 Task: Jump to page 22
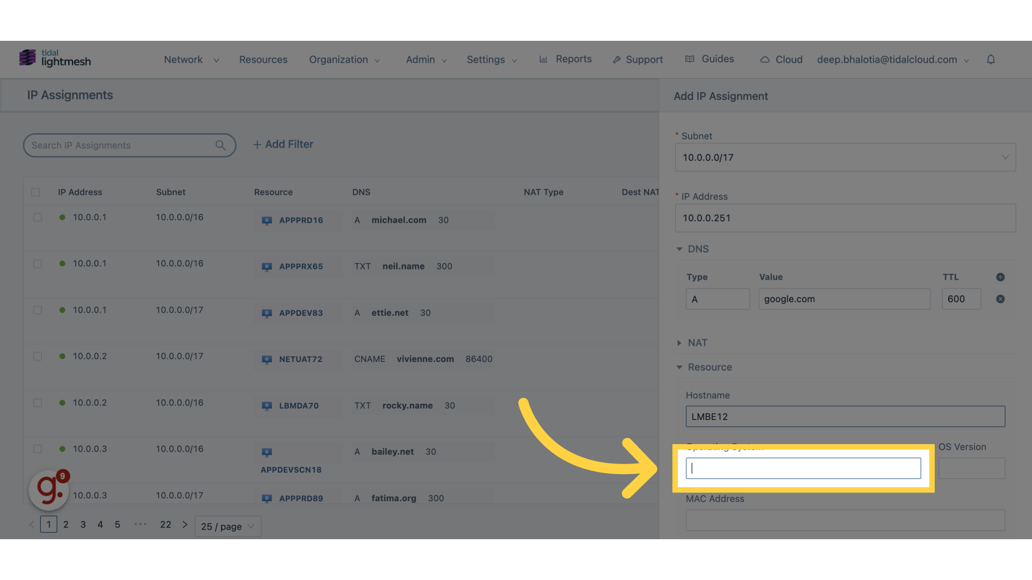coord(166,525)
